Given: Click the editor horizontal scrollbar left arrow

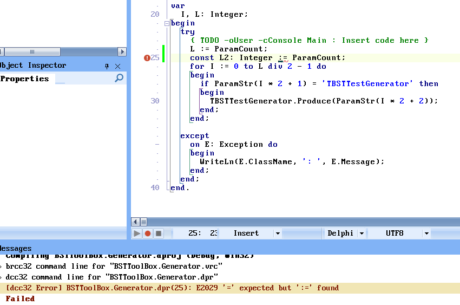Looking at the screenshot, I should click(x=136, y=222).
